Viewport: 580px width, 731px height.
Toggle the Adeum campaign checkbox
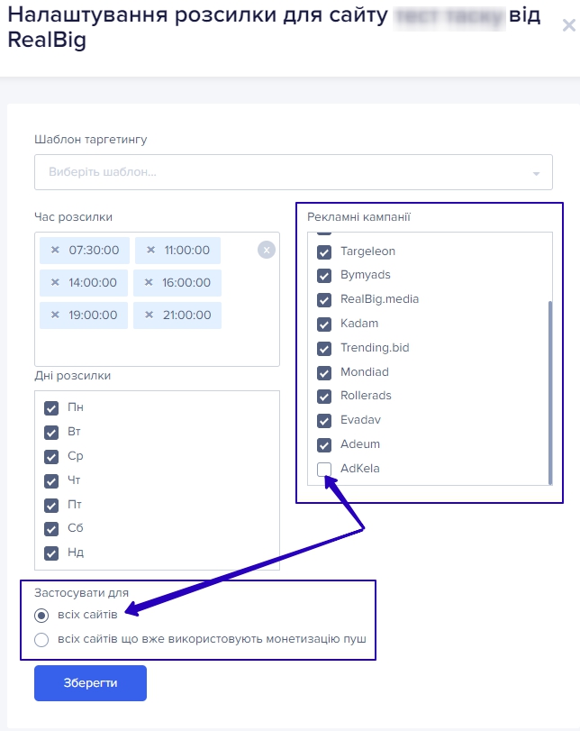coord(324,444)
